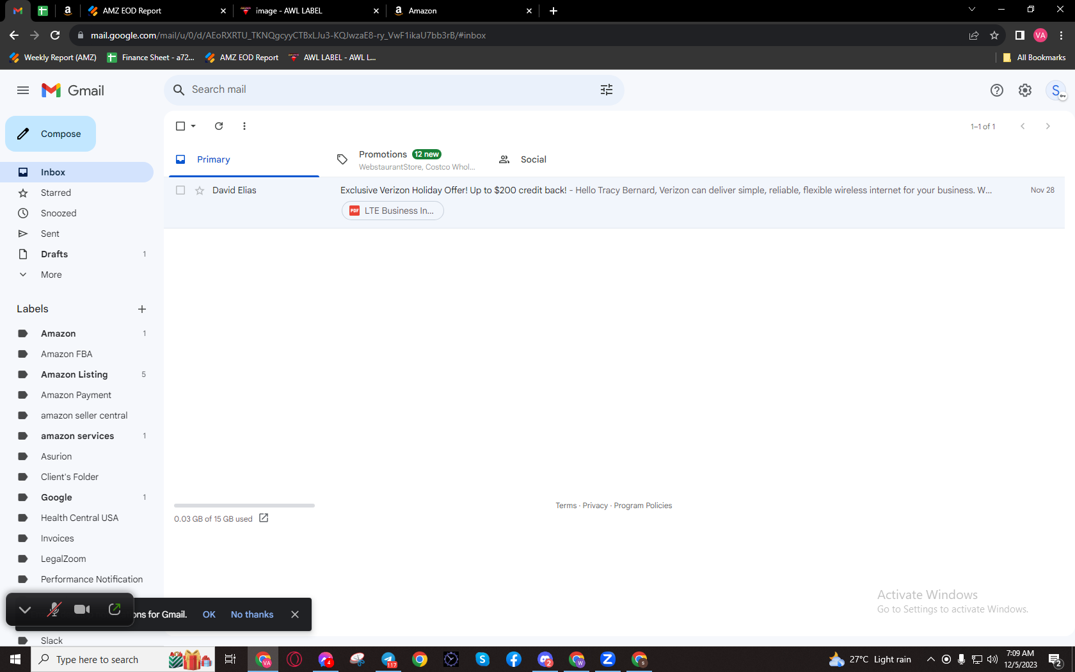
Task: Open the Starred folder
Action: (77, 193)
